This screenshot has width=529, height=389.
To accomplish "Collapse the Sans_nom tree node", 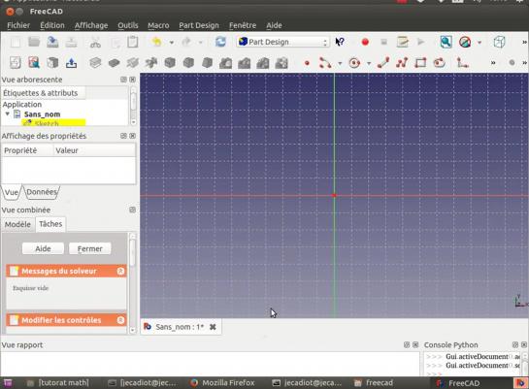I will pyautogui.click(x=7, y=113).
